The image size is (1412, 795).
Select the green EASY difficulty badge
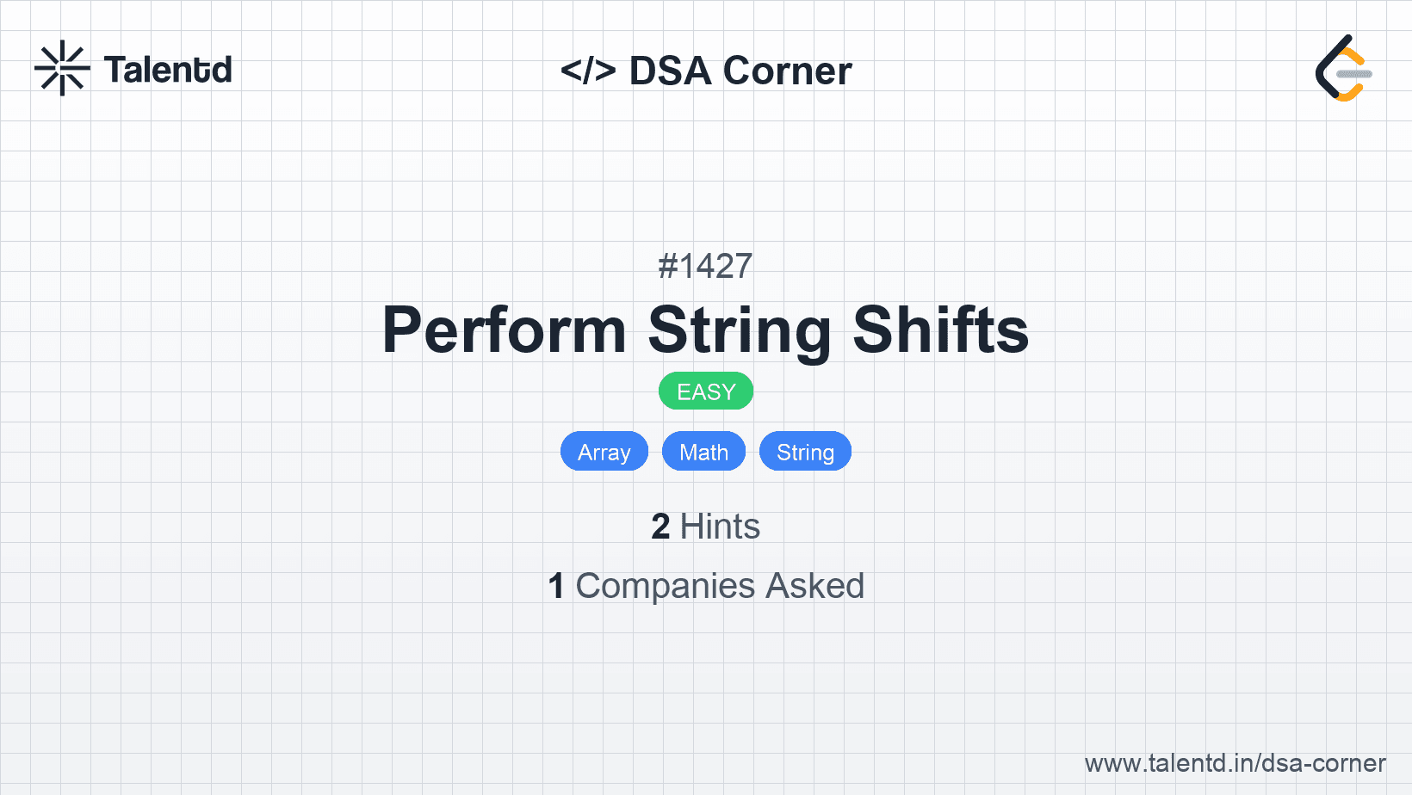tap(706, 391)
